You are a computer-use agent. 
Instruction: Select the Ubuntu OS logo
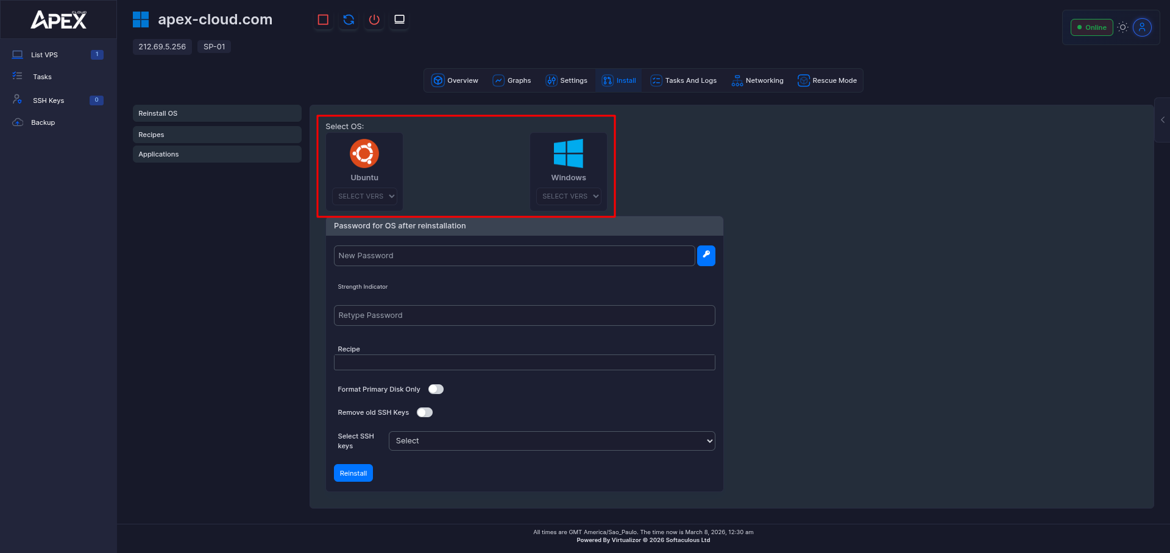tap(364, 153)
